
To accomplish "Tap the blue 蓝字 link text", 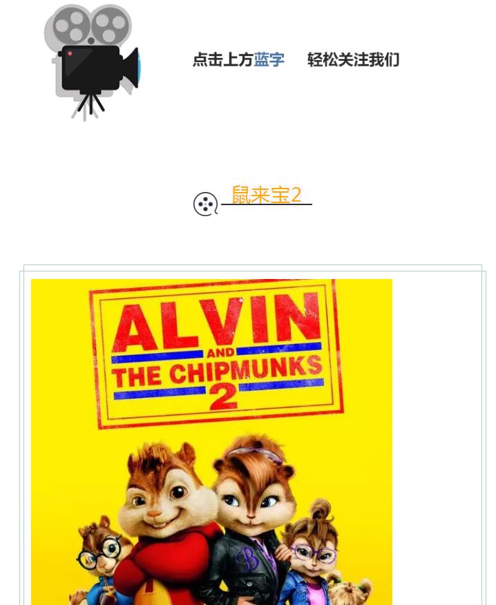I will pyautogui.click(x=269, y=60).
